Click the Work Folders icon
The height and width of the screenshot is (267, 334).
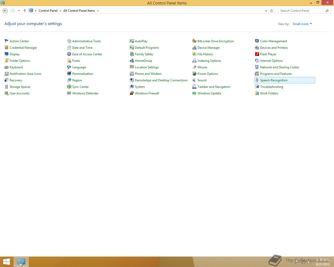(257, 93)
